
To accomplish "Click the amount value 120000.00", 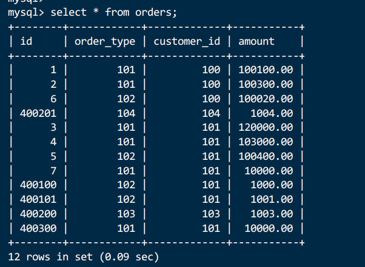I will tap(266, 127).
